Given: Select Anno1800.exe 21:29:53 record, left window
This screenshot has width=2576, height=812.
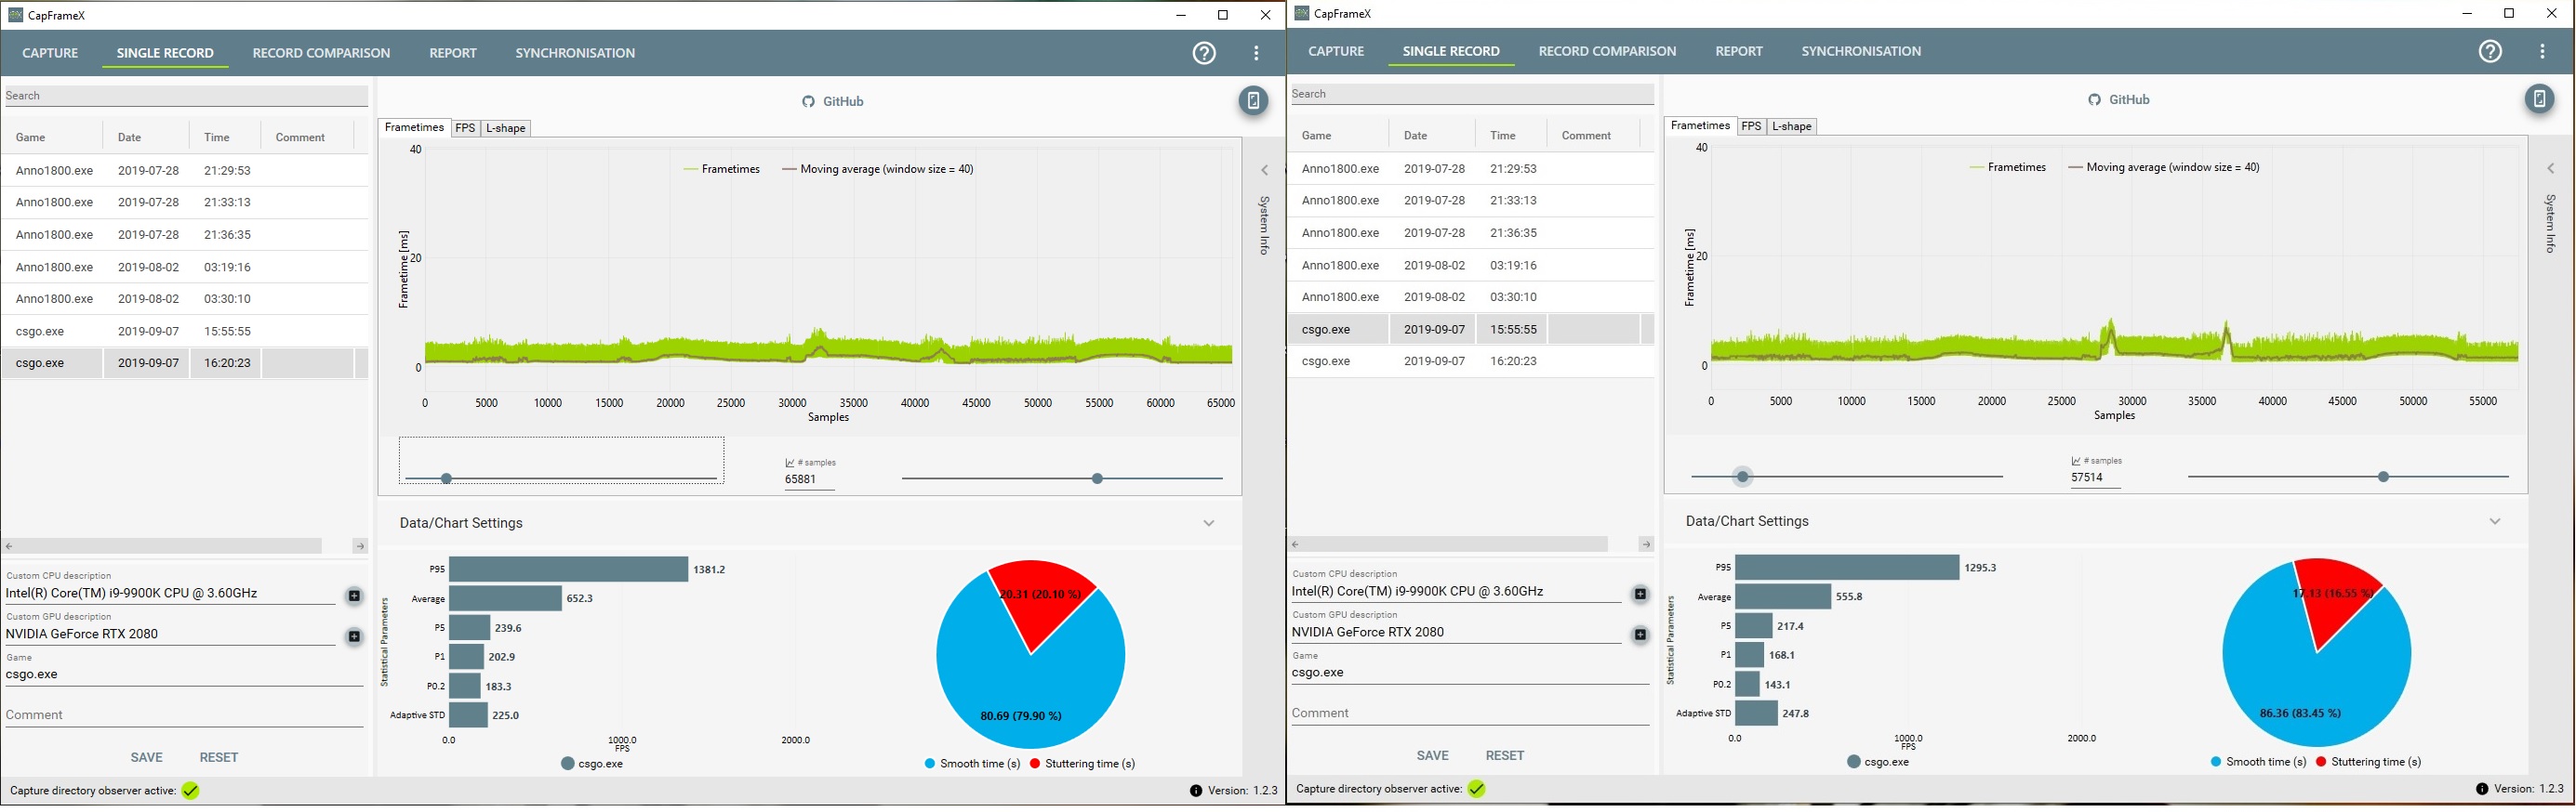Looking at the screenshot, I should (184, 171).
